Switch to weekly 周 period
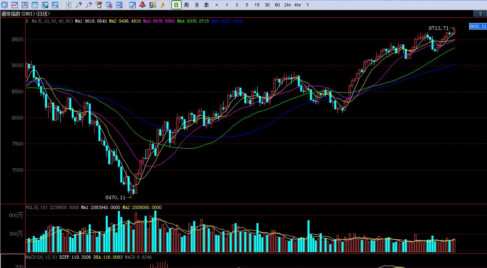The image size is (487, 268). pyautogui.click(x=186, y=5)
